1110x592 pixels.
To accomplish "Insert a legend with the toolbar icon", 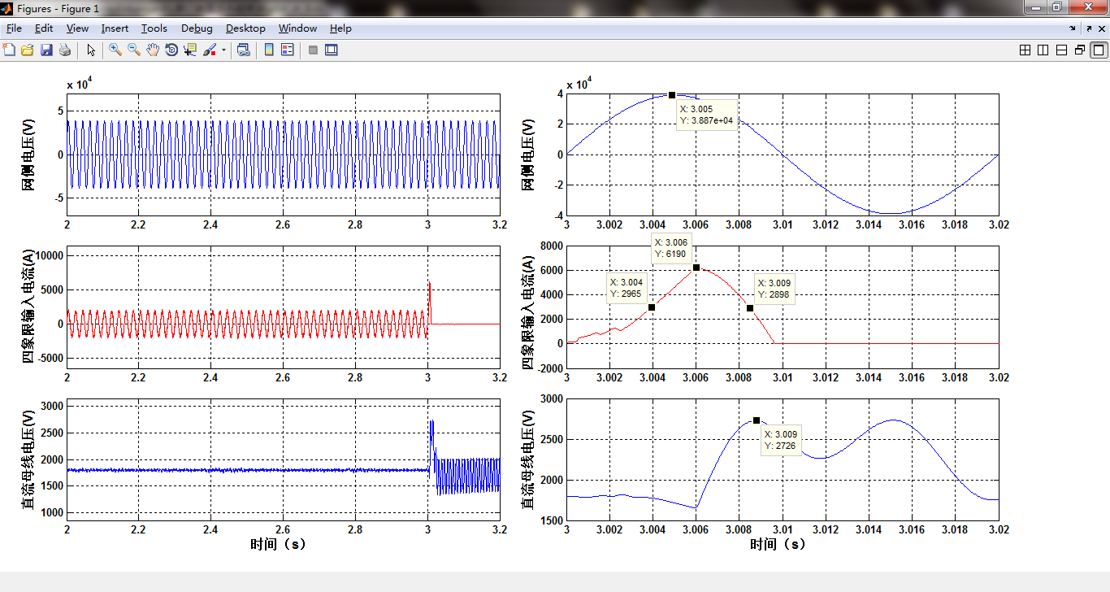I will point(288,50).
